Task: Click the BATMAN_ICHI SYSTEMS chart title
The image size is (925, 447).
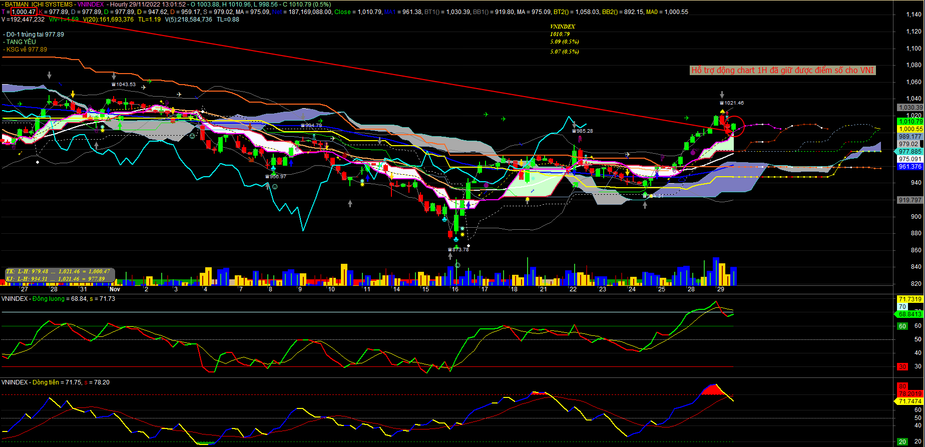Action: 39,5
